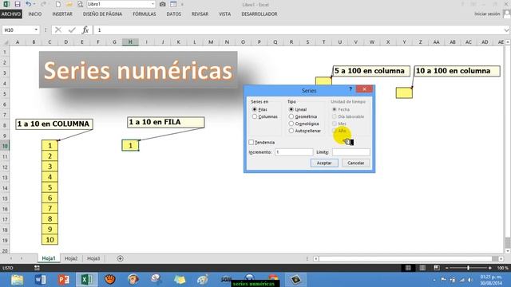The height and width of the screenshot is (287, 511).
Task: Select Columnas radio button
Action: pos(255,116)
